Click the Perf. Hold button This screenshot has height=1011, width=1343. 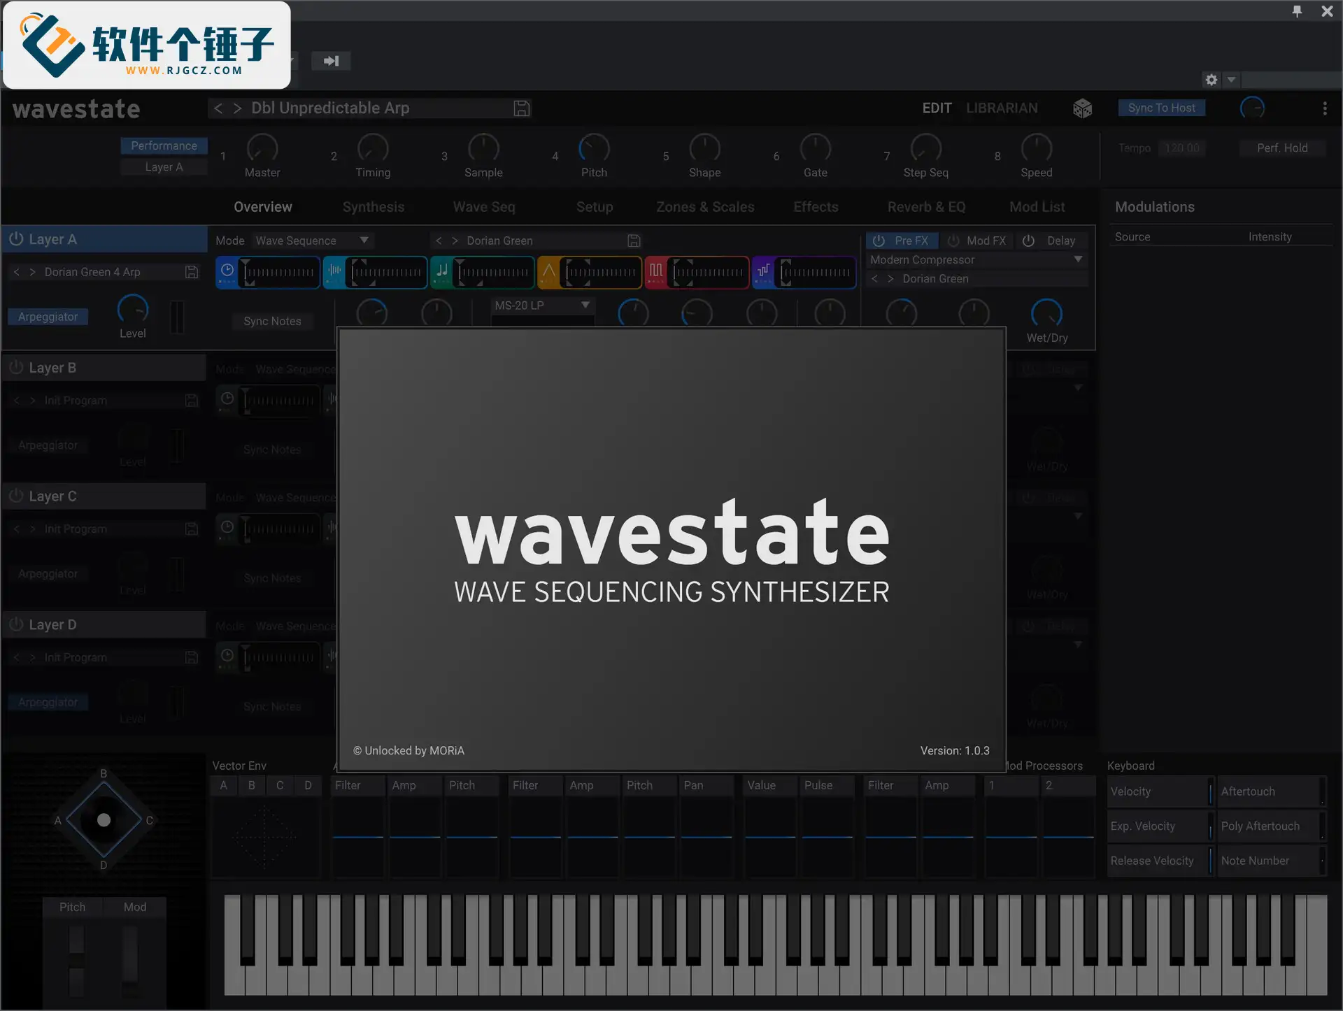point(1282,148)
